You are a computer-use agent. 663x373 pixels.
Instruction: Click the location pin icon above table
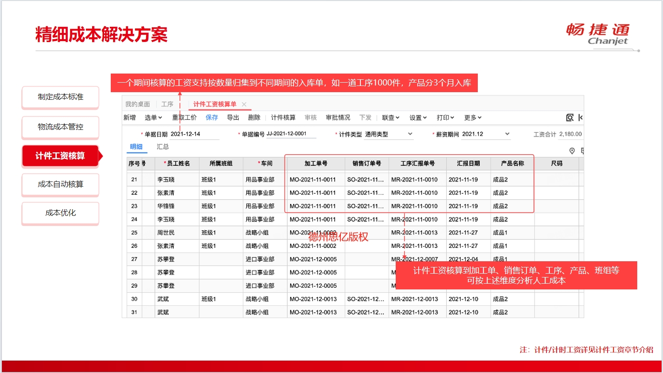click(x=572, y=151)
